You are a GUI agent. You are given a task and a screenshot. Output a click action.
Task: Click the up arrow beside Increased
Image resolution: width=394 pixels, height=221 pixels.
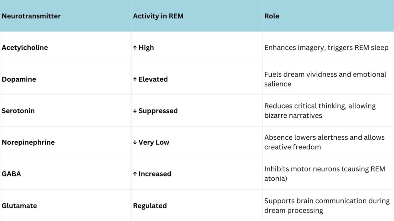click(x=135, y=174)
